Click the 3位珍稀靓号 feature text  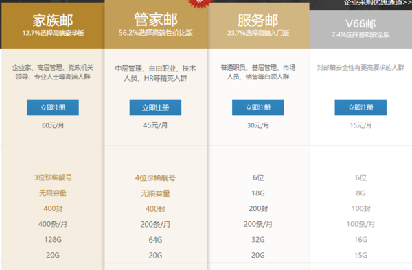53,177
